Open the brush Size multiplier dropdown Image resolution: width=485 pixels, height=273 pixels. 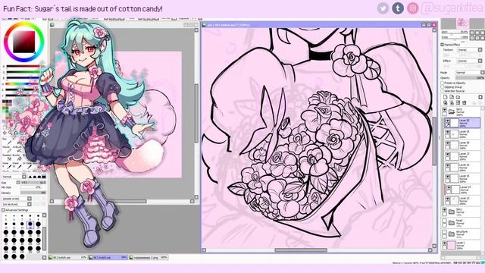(x=18, y=183)
